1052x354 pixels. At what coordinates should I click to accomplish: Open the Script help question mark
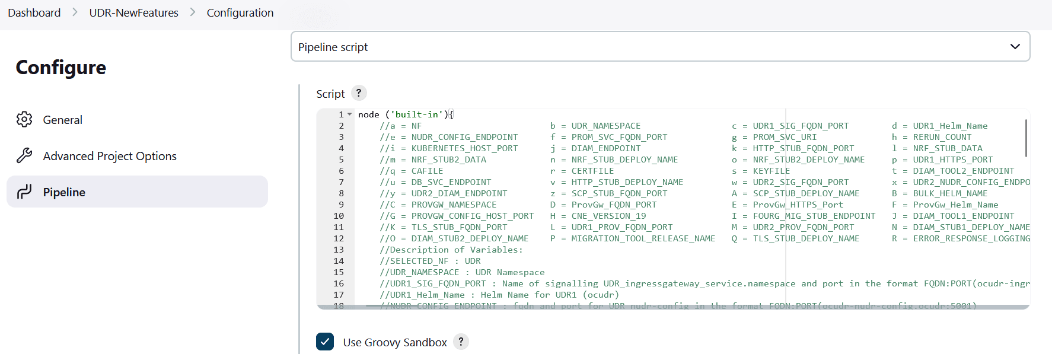click(359, 93)
